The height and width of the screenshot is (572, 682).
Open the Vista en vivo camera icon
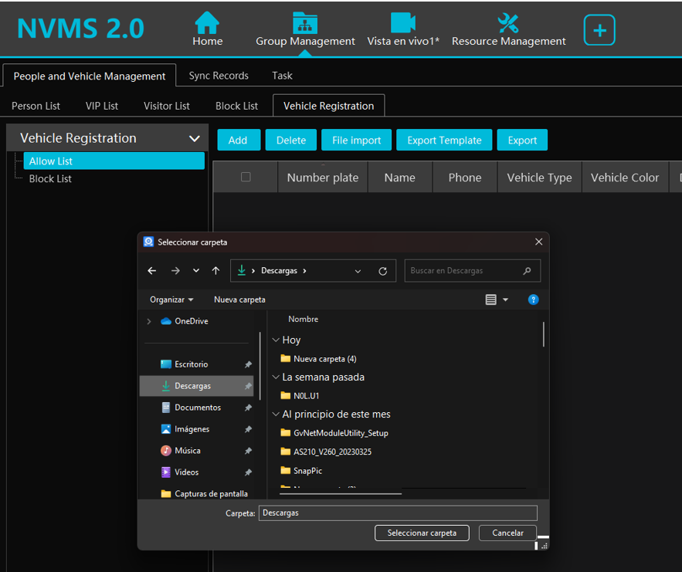click(x=402, y=23)
